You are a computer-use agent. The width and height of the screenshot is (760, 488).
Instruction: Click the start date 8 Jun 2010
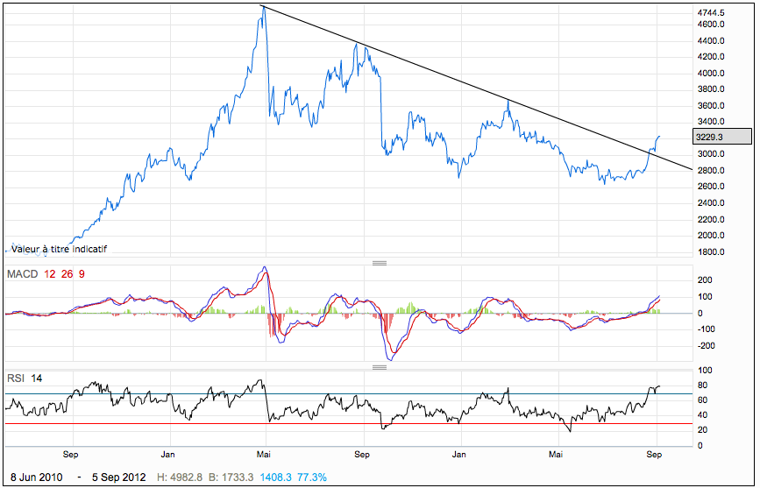(x=36, y=477)
